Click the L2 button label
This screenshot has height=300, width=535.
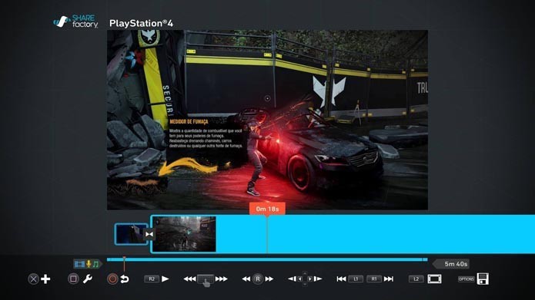(x=416, y=279)
